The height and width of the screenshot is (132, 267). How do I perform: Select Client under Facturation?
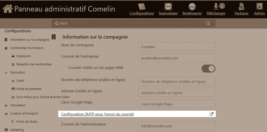click(20, 81)
